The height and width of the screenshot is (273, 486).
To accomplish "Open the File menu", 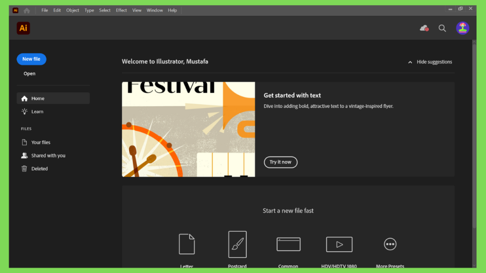I will click(45, 10).
